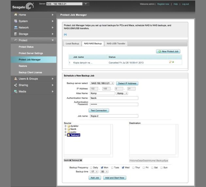Open the Backup server select dropdown
The width and height of the screenshot is (206, 187).
click(x=102, y=83)
